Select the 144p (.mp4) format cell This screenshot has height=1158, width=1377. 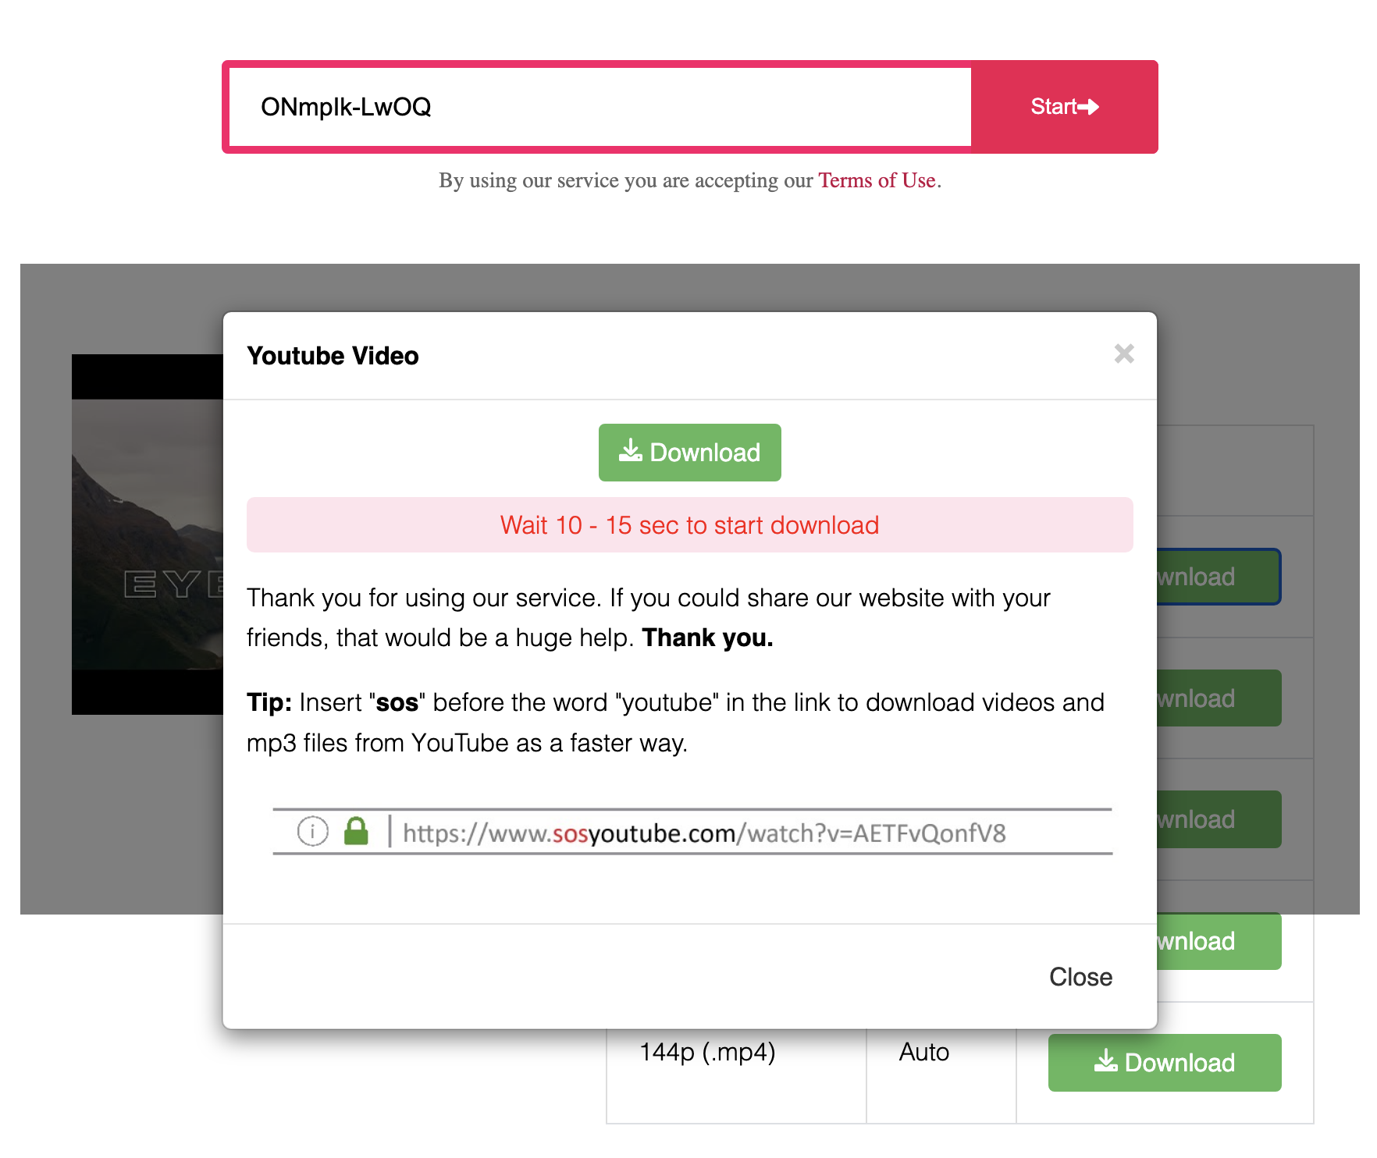coord(707,1053)
